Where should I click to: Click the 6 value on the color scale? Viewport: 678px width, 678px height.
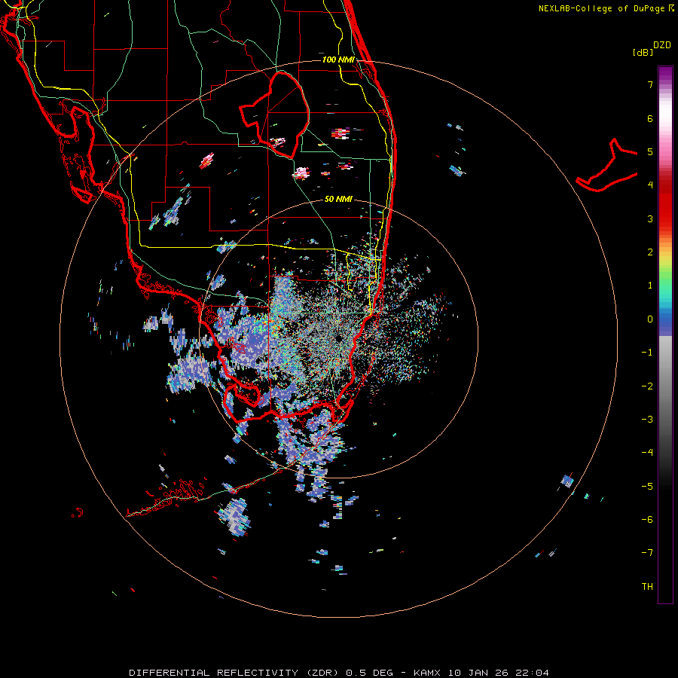coord(650,118)
